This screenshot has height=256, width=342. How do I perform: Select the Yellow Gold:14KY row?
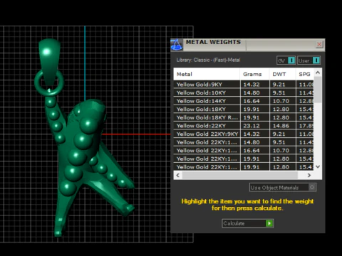point(244,101)
